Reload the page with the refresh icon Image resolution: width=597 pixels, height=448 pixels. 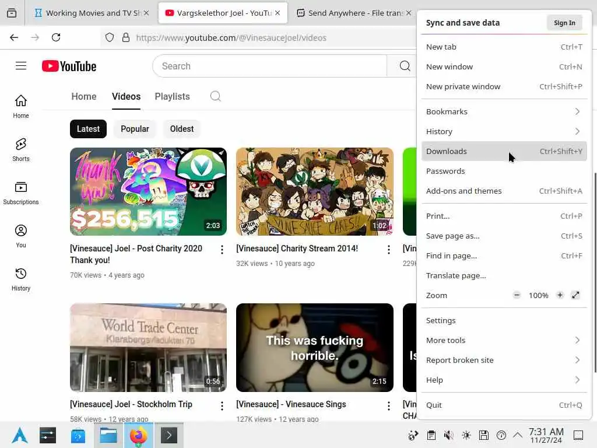point(56,37)
